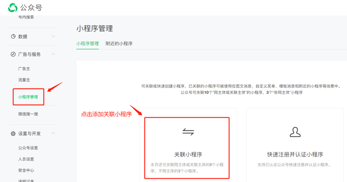Click the 设置与开发 menu label
The image size is (347, 182).
[30, 134]
